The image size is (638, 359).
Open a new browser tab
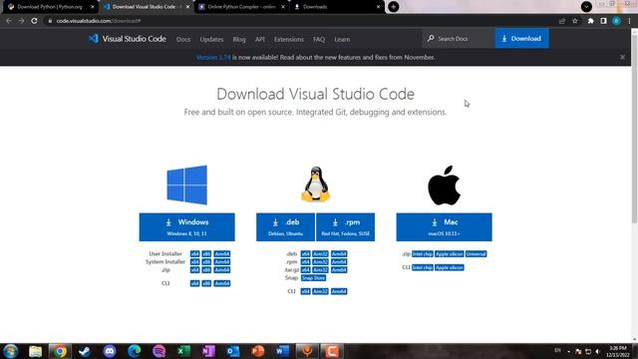pos(394,7)
